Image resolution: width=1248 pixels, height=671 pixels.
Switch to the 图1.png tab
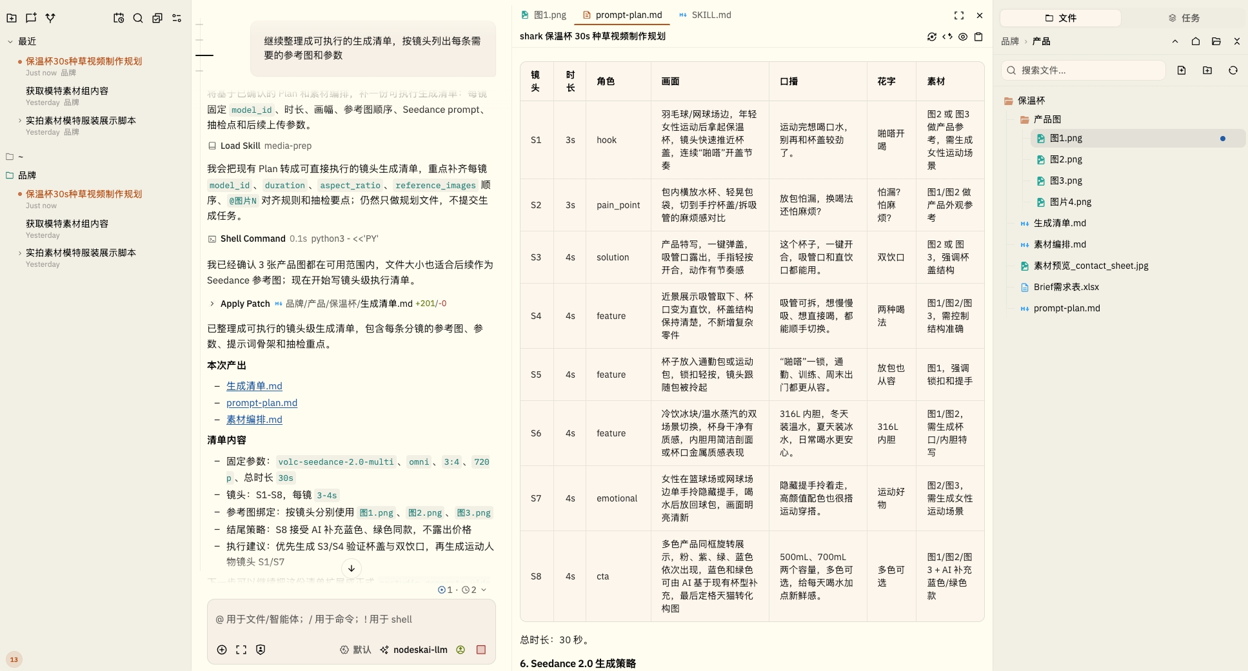[544, 15]
